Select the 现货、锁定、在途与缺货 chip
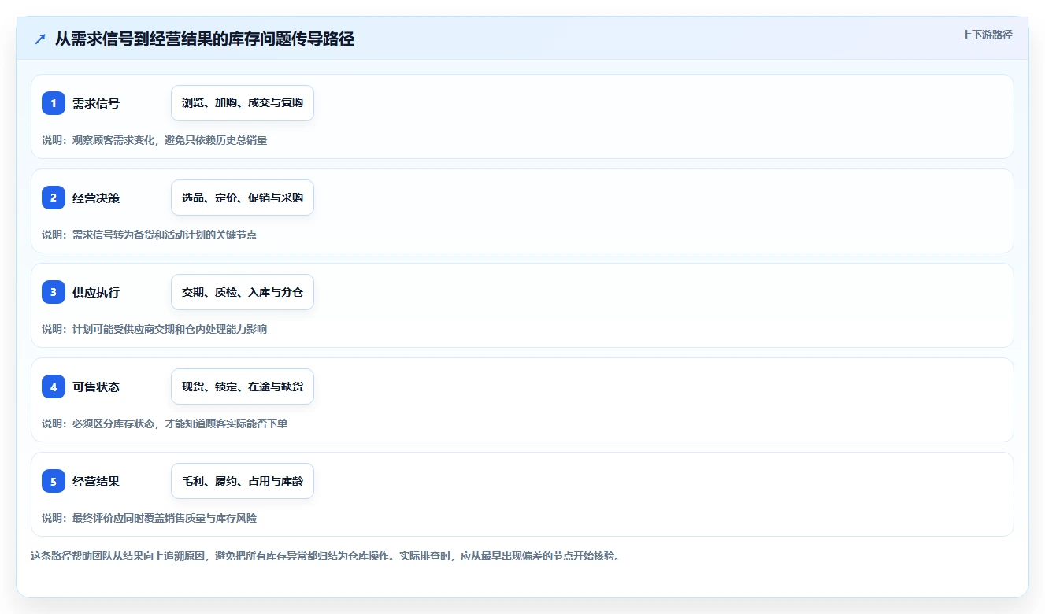The height and width of the screenshot is (614, 1045). pos(243,387)
